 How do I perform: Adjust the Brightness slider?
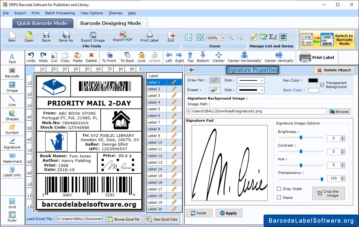[301, 137]
